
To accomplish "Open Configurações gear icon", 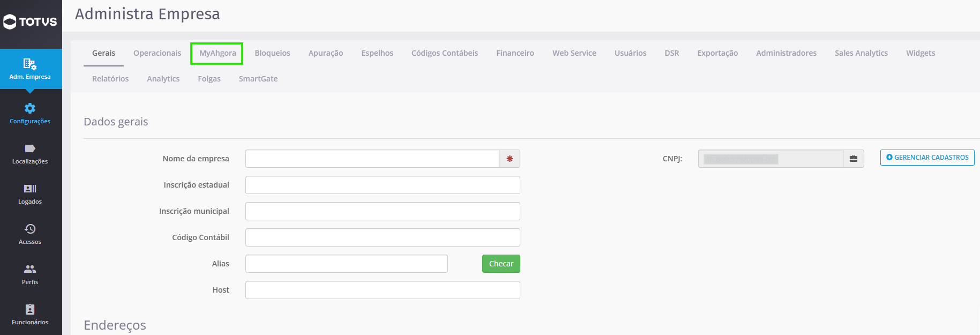I will point(30,108).
